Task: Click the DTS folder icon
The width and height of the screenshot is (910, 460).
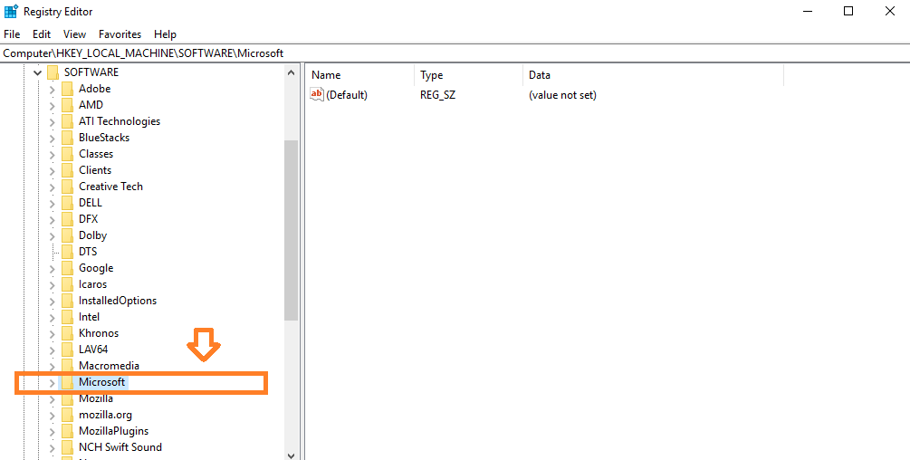Action: point(67,252)
